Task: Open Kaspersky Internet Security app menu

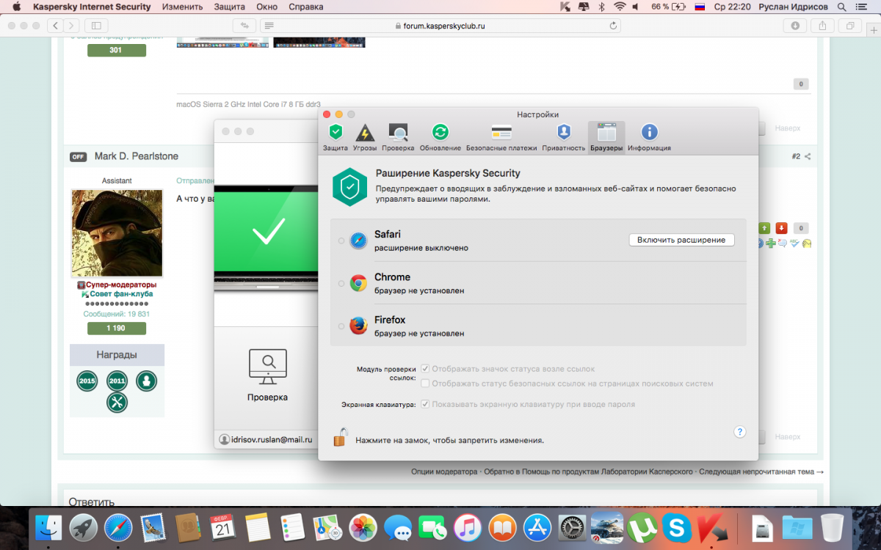Action: 92,7
